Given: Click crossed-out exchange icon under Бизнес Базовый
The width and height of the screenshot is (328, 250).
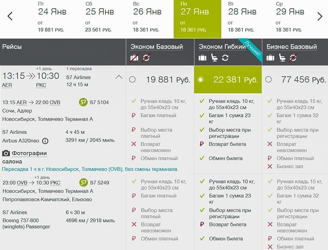Looking at the screenshot, I should tap(294, 58).
